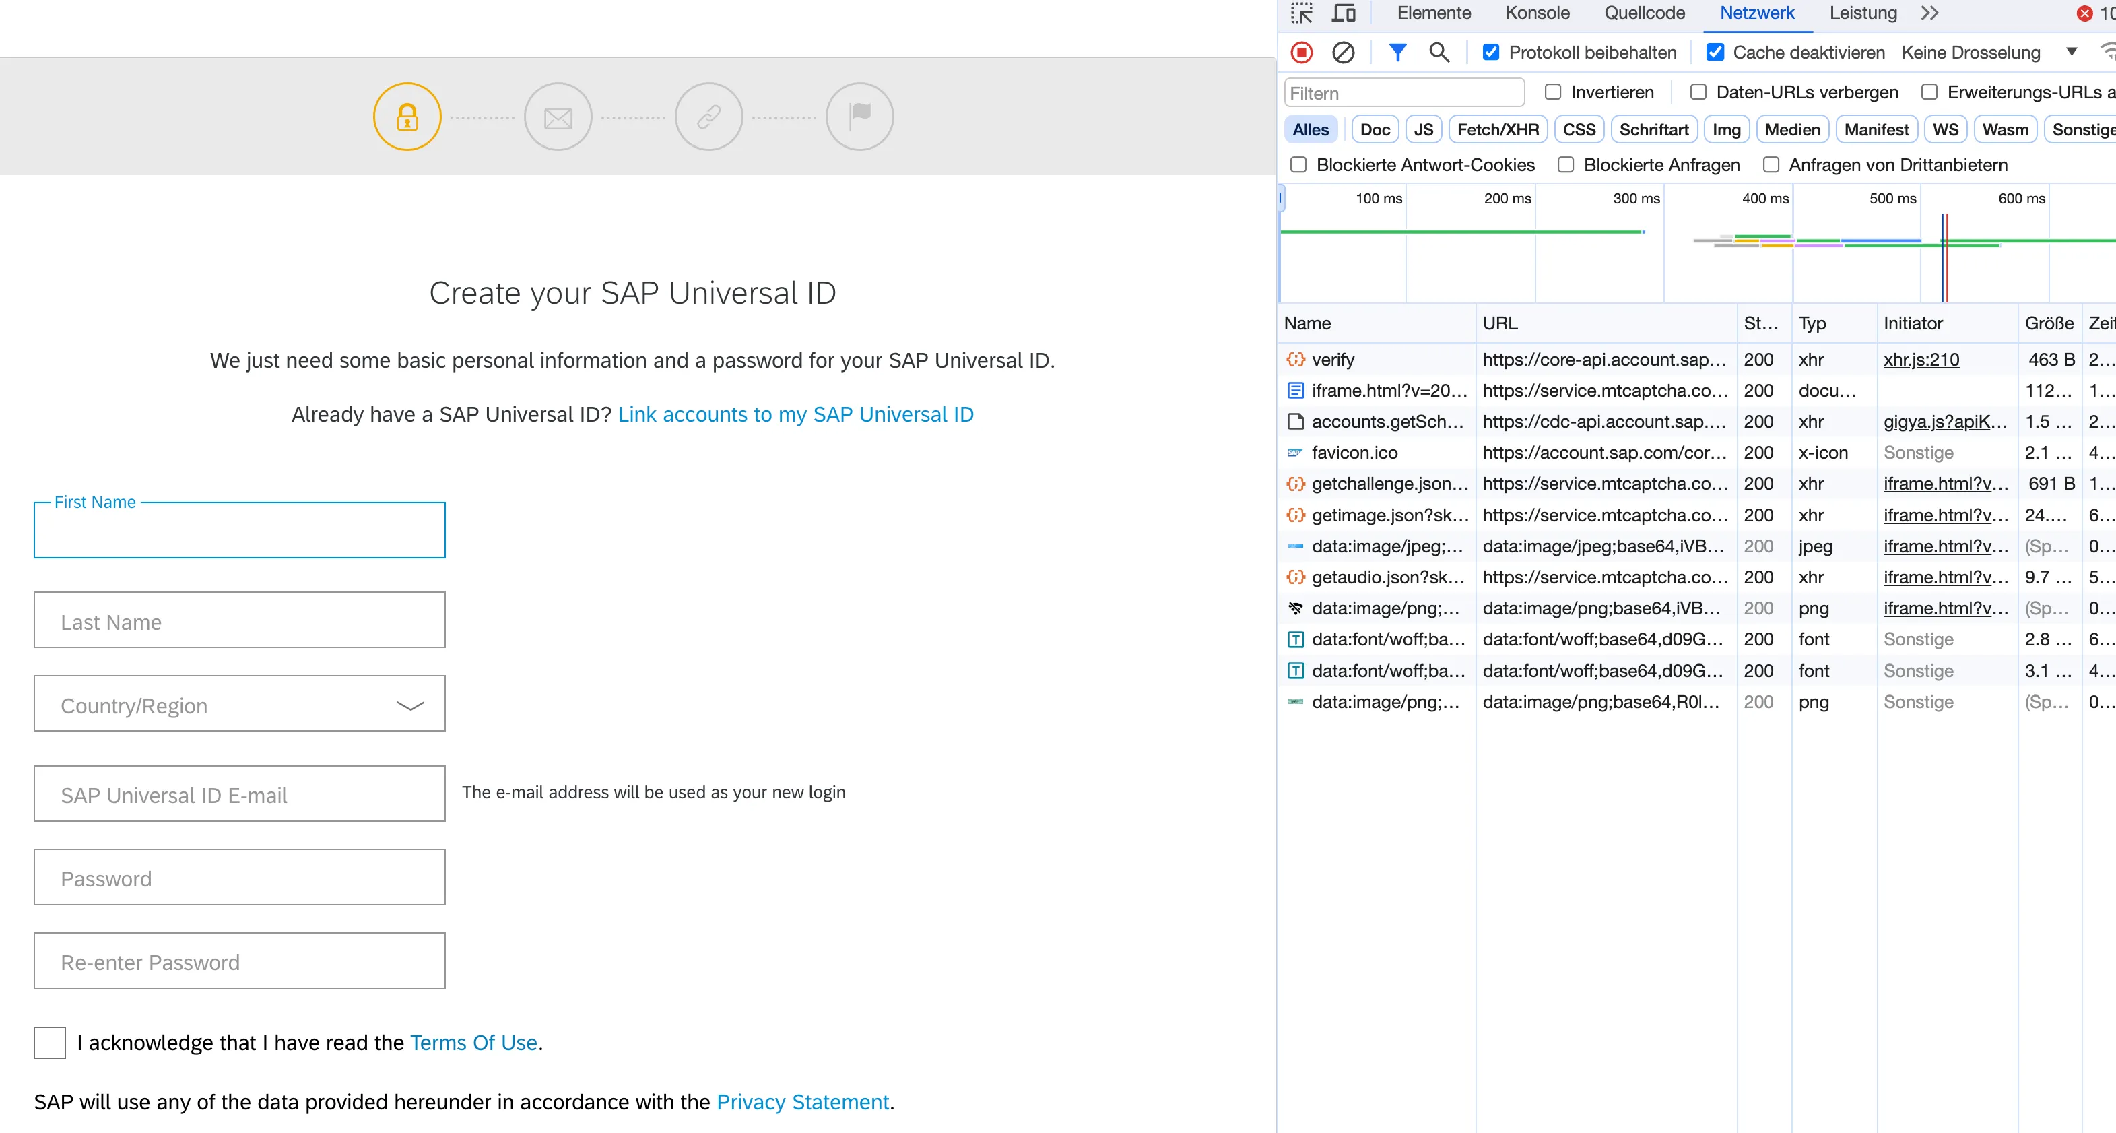Open the Country/Region dropdown

239,704
